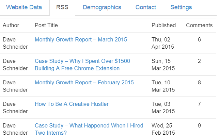
Task: Open the Two Interns case study post
Action: pyautogui.click(x=89, y=129)
